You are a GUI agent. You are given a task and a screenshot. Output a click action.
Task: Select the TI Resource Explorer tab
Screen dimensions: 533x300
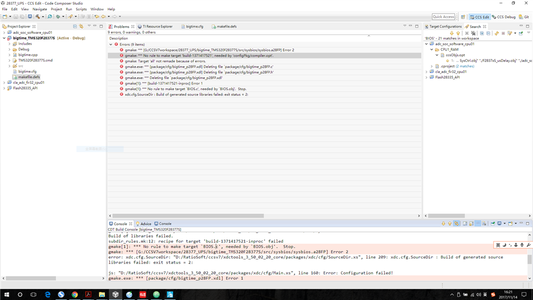coord(155,26)
